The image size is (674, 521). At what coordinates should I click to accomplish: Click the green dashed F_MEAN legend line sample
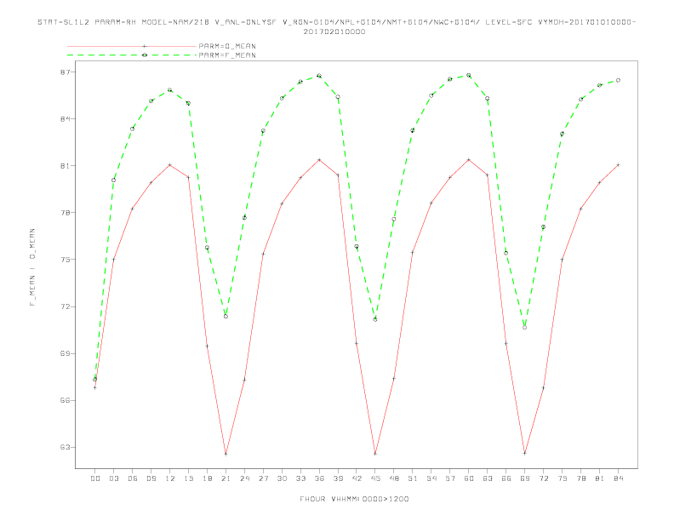point(132,55)
